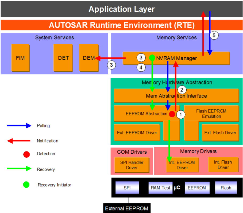
Task: Click the External EEPROM box
Action: pyautogui.click(x=127, y=208)
